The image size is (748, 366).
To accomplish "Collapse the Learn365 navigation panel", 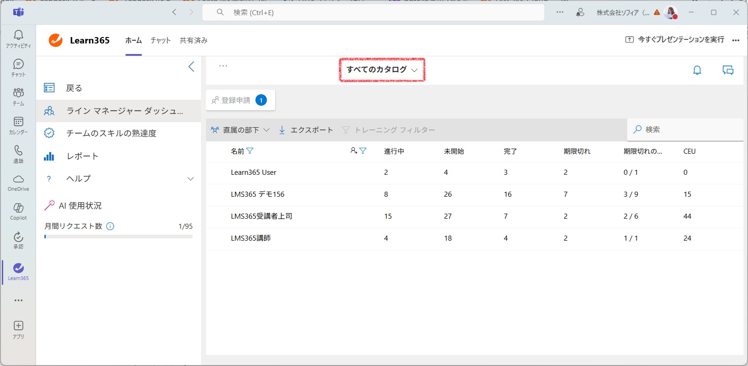I will (x=191, y=66).
